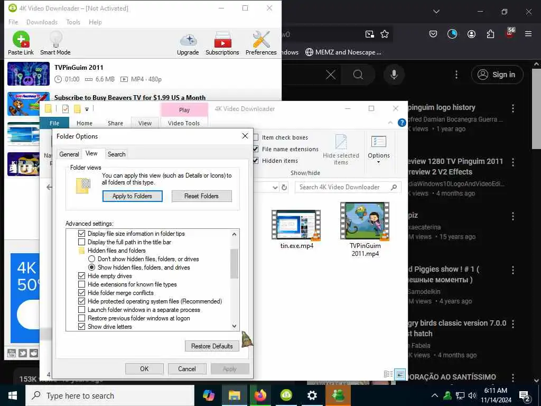The image size is (541, 406).
Task: Open Tools menu in 4K Video Downloader
Action: [x=73, y=22]
